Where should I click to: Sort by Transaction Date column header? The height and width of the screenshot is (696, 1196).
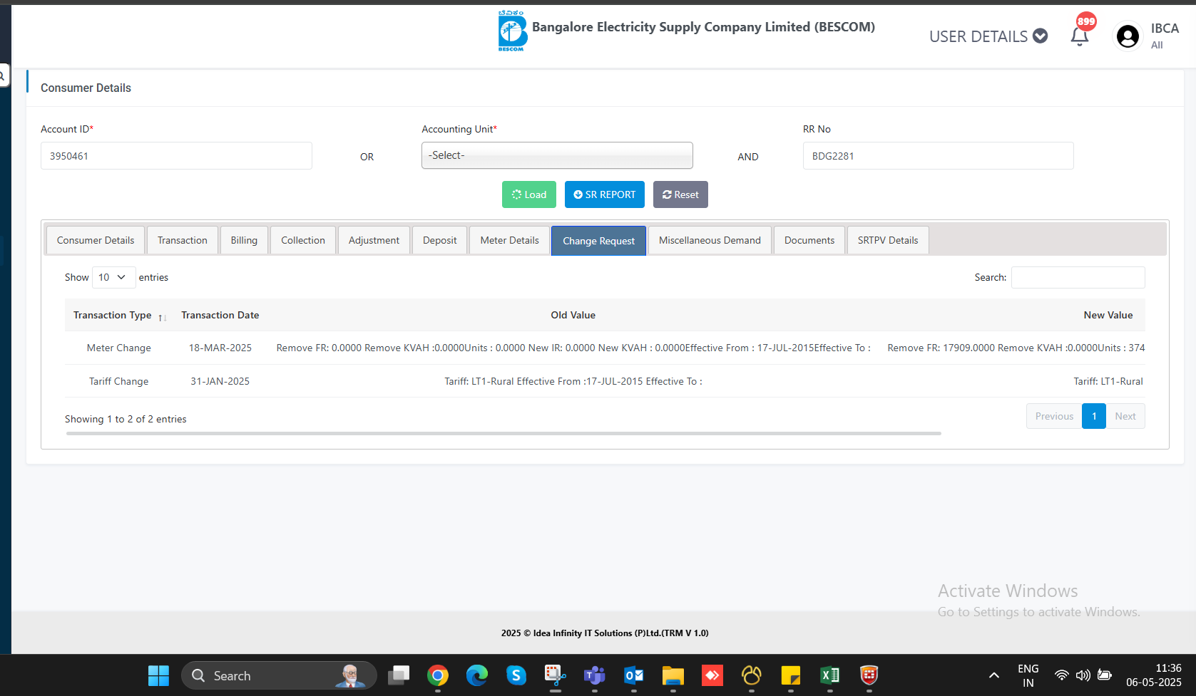tap(220, 315)
